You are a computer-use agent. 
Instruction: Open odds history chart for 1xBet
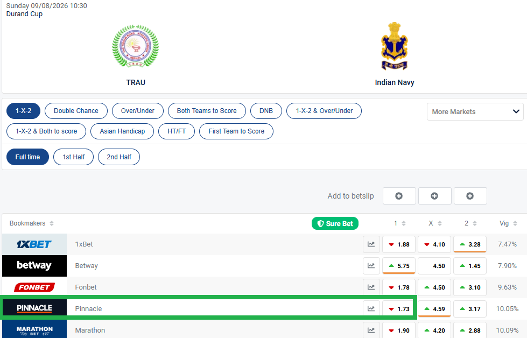(x=371, y=244)
